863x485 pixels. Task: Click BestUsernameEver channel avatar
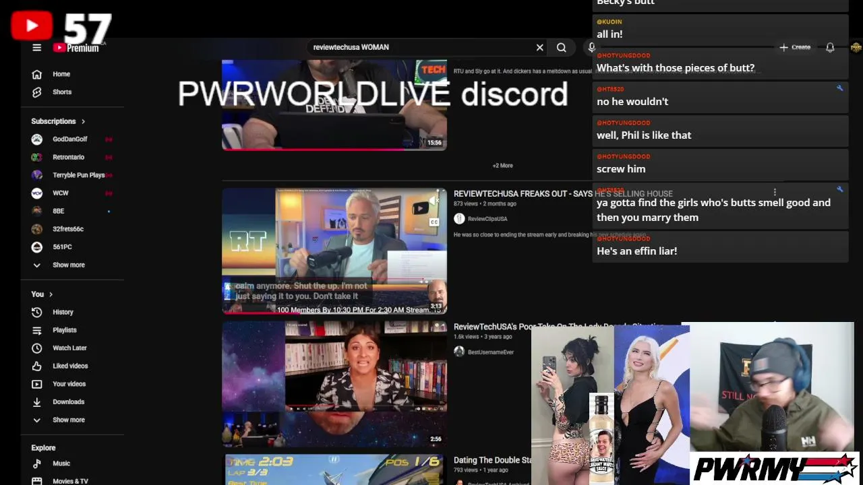click(x=459, y=352)
